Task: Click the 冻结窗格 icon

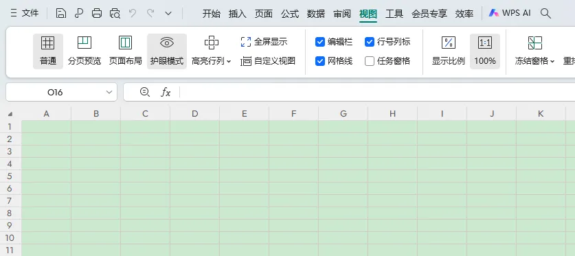Action: click(x=535, y=43)
